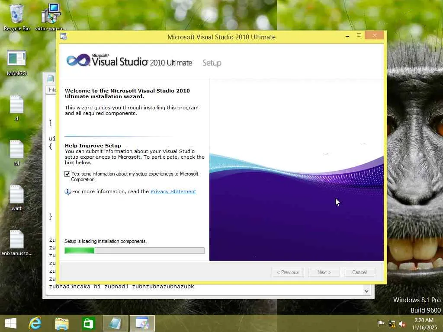Launch Internet Explorer from the taskbar
The image size is (443, 332).
(35, 323)
